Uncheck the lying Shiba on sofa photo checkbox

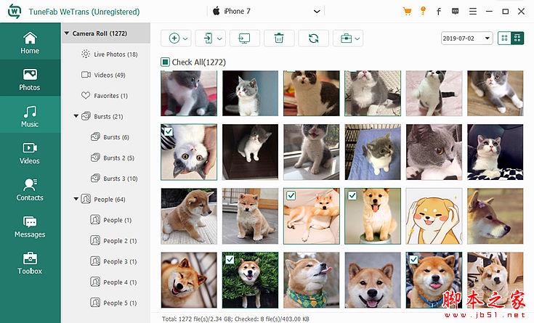click(x=291, y=196)
